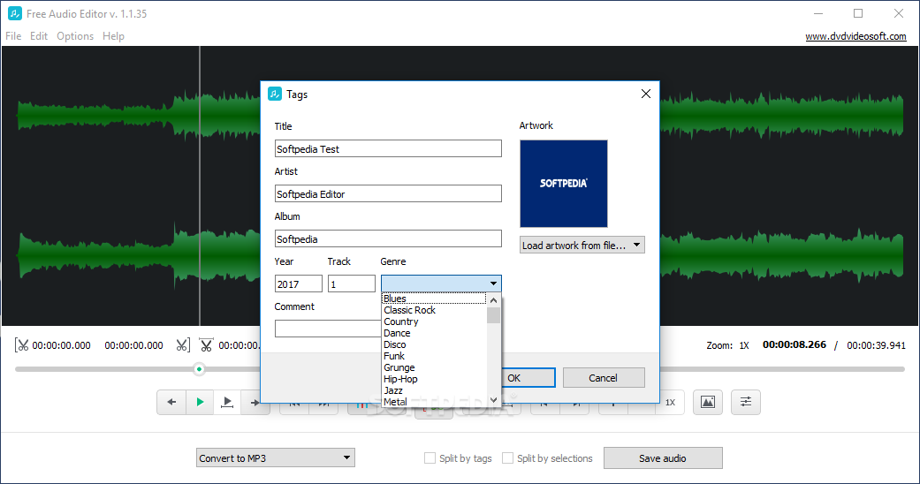This screenshot has height=484, width=920.
Task: Click the Year field showing 2017
Action: click(298, 284)
